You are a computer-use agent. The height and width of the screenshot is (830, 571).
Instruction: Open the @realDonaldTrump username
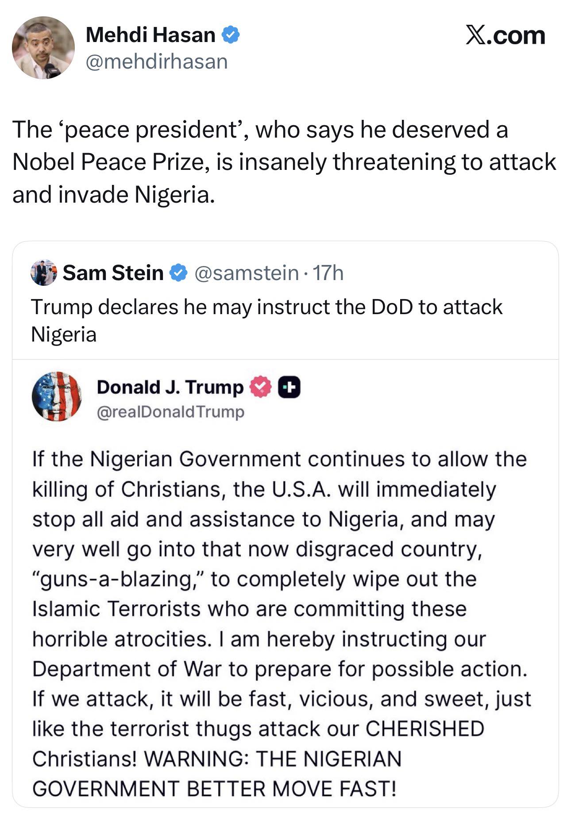click(170, 412)
